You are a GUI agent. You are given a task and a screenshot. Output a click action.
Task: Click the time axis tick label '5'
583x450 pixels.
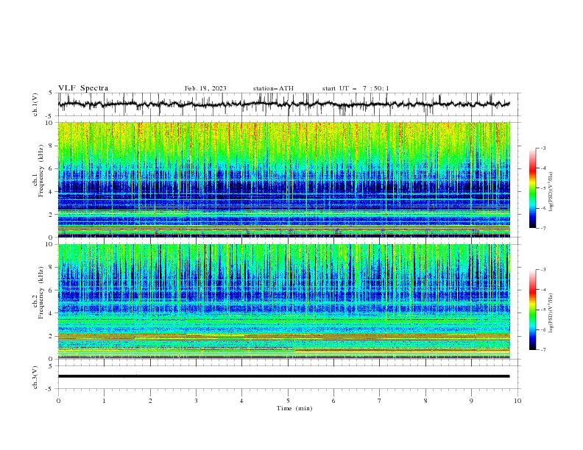[x=288, y=401]
